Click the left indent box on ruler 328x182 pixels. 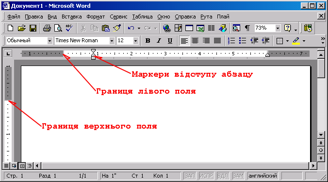pos(94,58)
